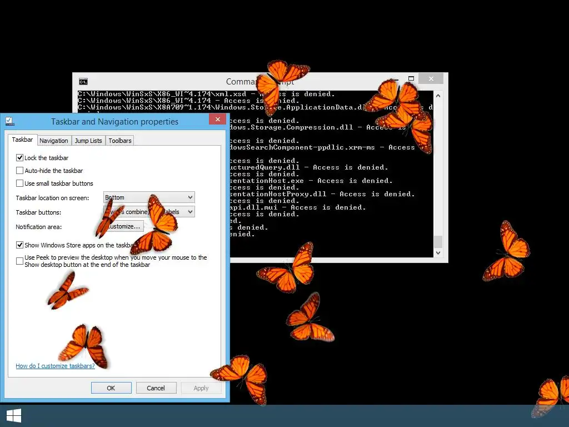569x427 pixels.
Task: Switch to the Jump Lists tab
Action: click(88, 141)
